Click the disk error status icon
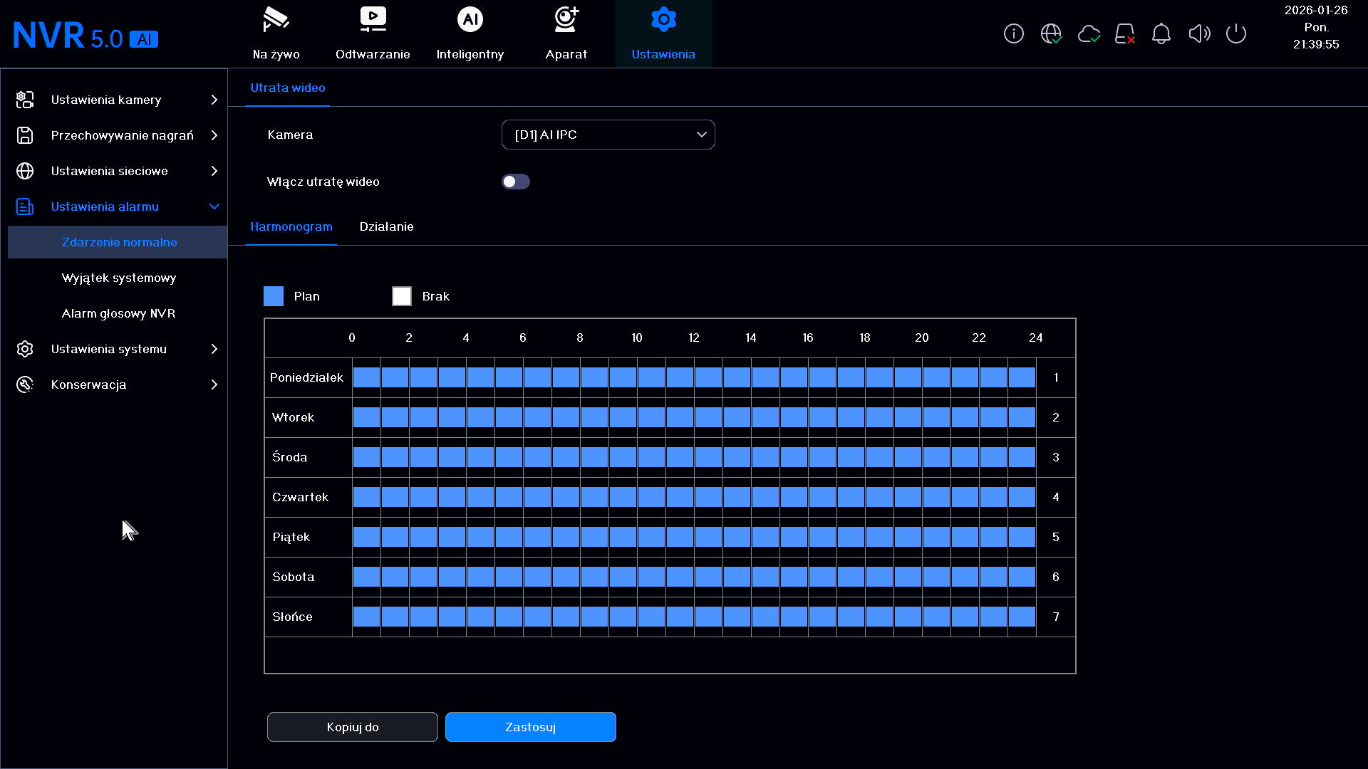The width and height of the screenshot is (1368, 769). (x=1125, y=33)
